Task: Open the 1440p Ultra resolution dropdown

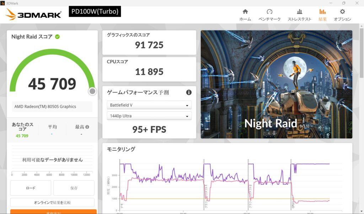Action: click(x=149, y=116)
